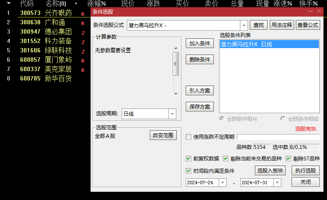Open start date 2024-07-24 picker
This screenshot has width=327, height=200.
[222, 183]
